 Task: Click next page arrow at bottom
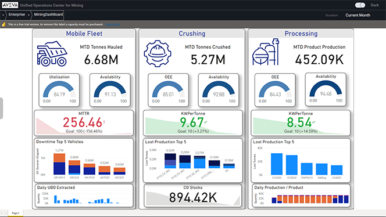(6, 213)
